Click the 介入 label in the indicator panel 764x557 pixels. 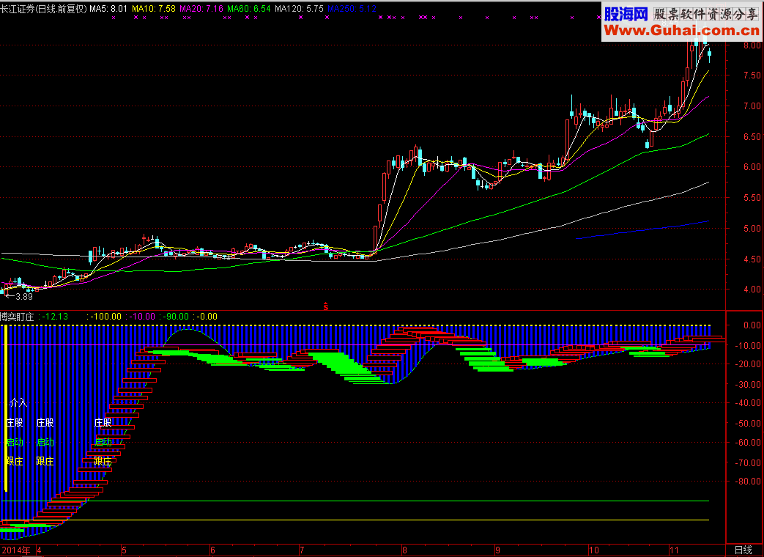point(18,403)
